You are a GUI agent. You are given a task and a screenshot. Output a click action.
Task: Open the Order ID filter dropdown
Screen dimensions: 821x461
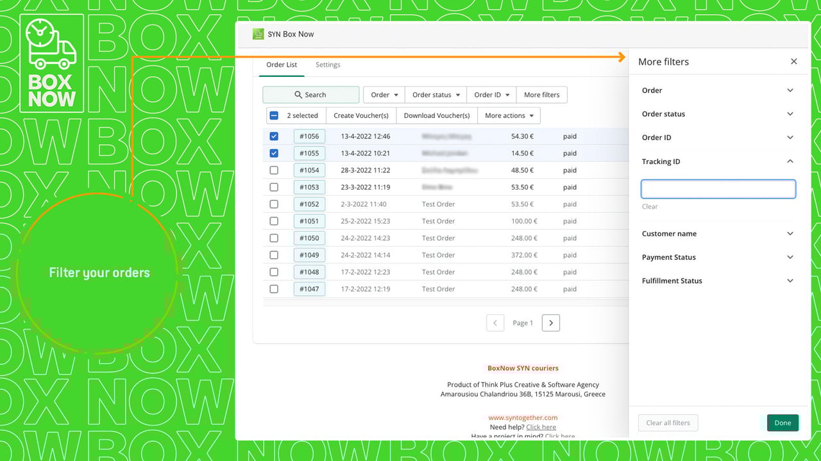(x=491, y=95)
